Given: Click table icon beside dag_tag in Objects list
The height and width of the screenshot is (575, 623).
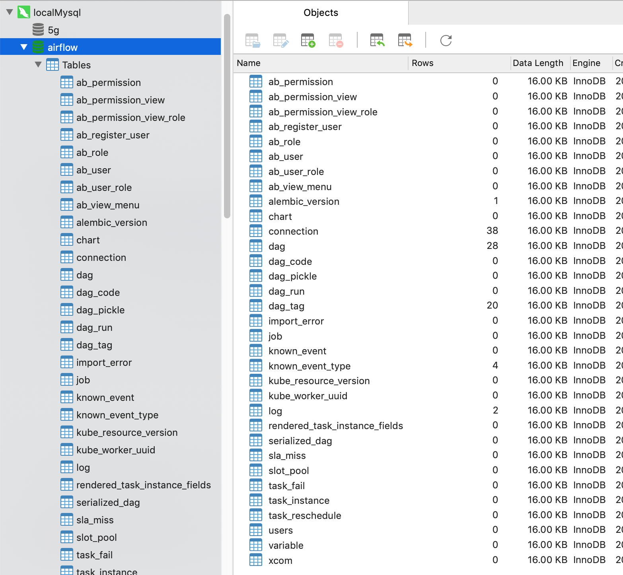Looking at the screenshot, I should (256, 306).
